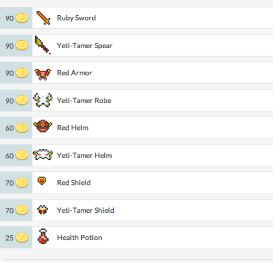Click the 70 gold price beside Red Shield

(x=16, y=182)
